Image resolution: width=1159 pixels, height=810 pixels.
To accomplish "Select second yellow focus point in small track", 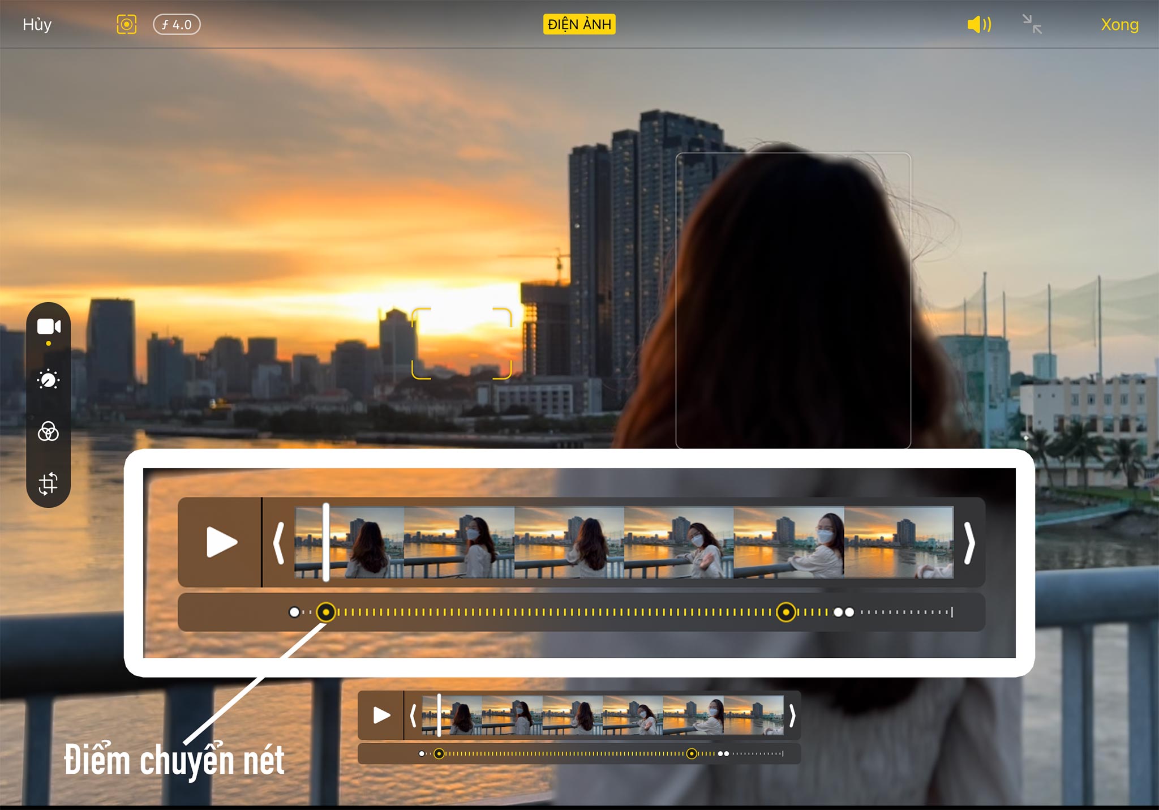I will 692,753.
